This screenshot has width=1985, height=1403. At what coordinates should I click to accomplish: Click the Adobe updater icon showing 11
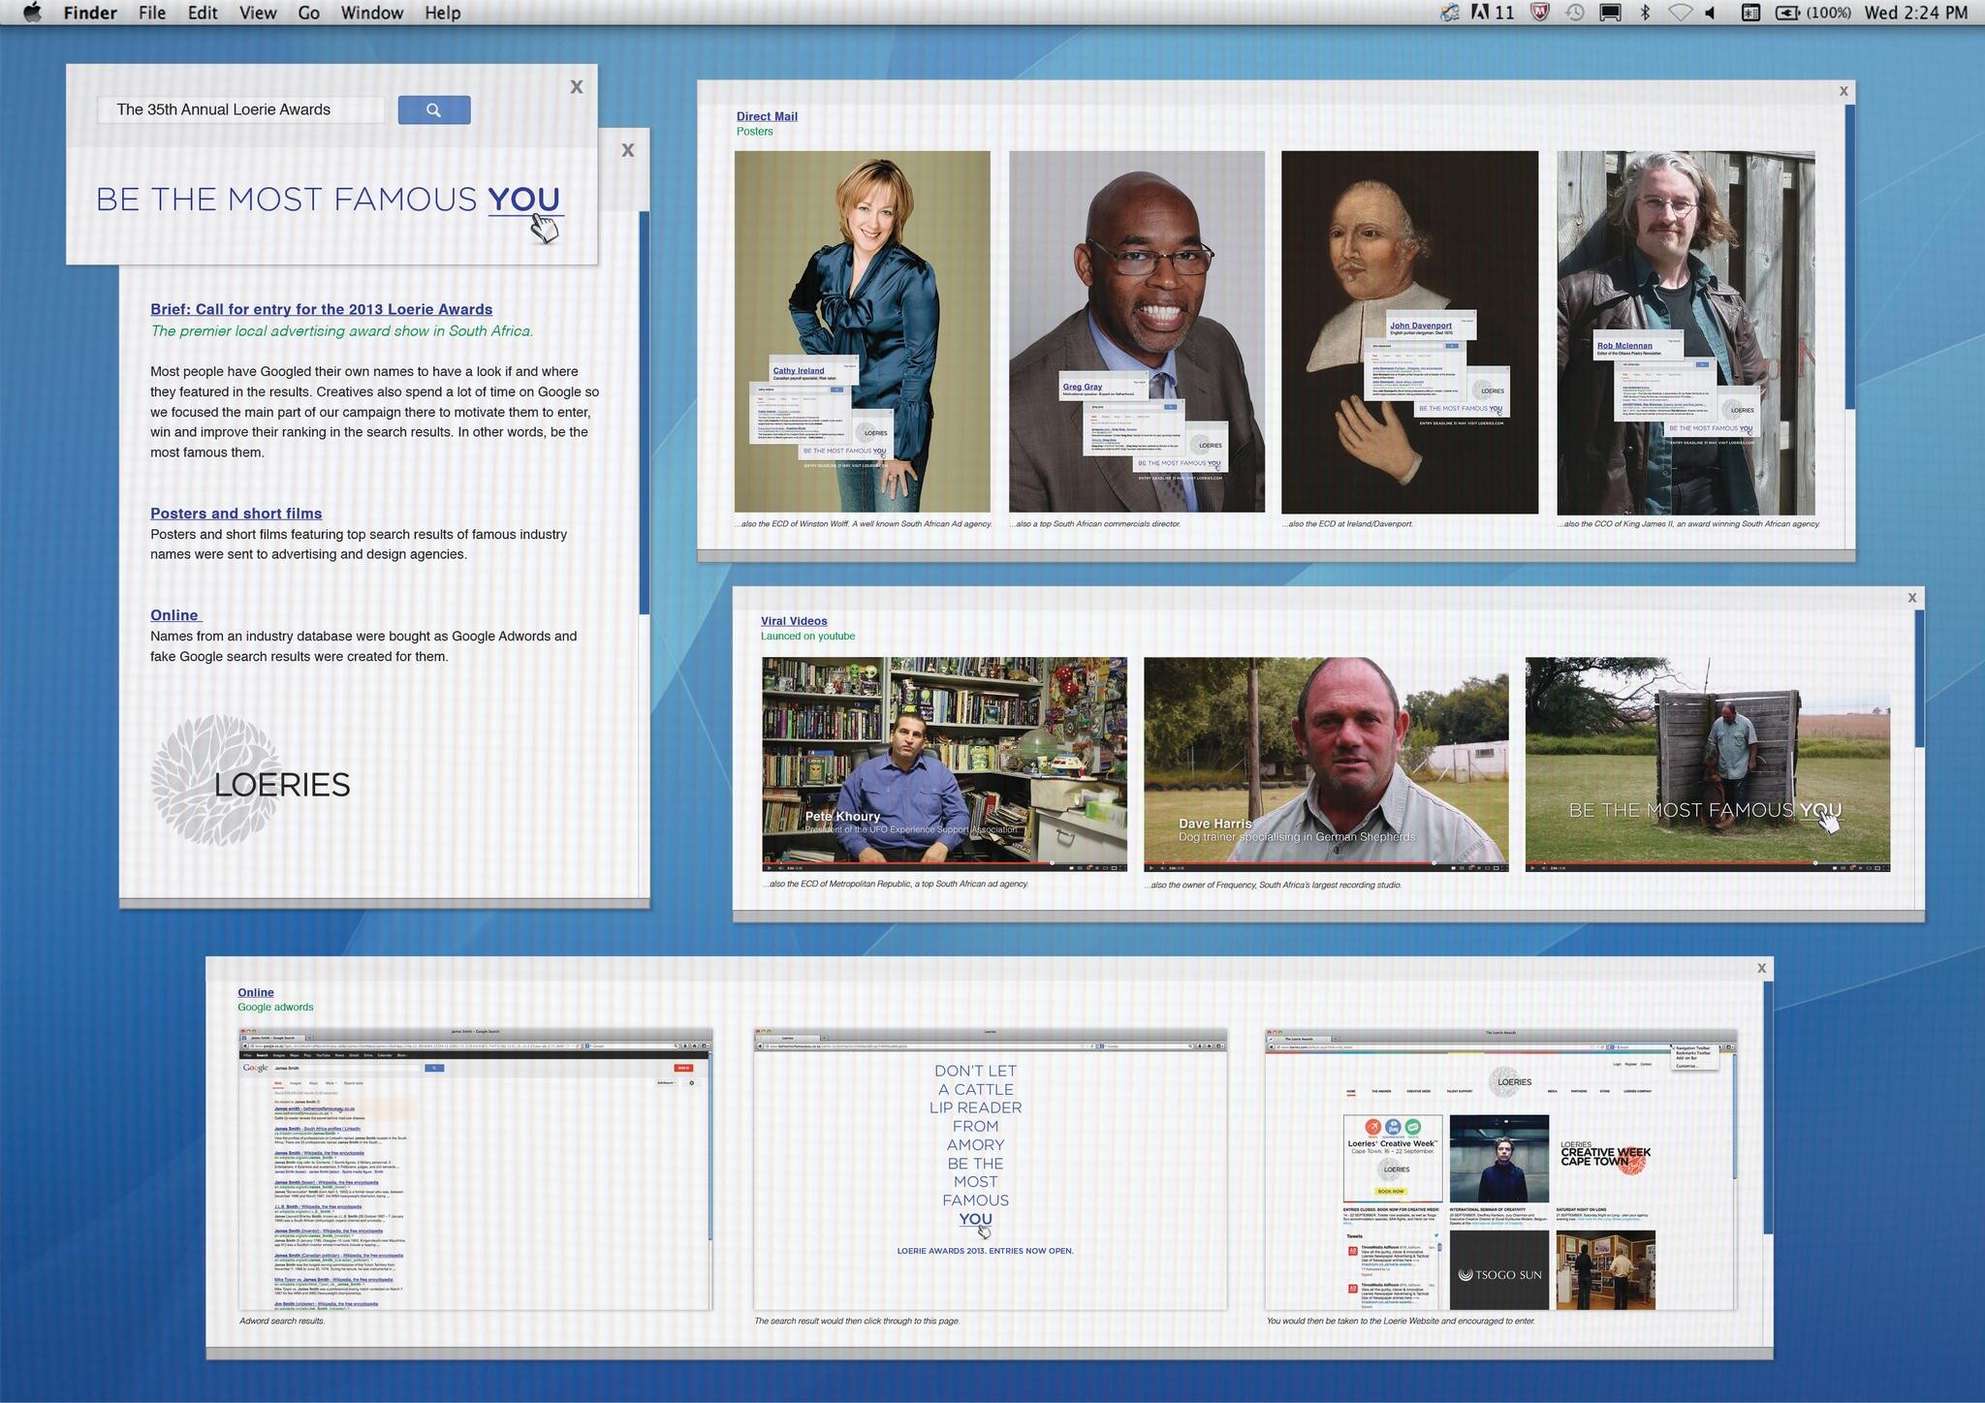click(1493, 13)
